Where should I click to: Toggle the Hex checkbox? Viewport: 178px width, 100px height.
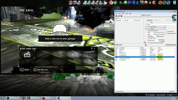click(x=147, y=24)
